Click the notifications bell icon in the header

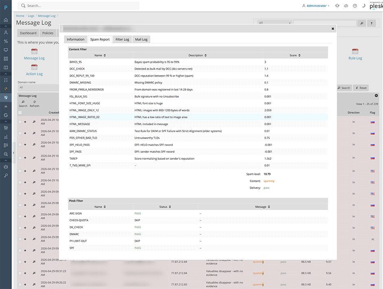tap(337, 6)
